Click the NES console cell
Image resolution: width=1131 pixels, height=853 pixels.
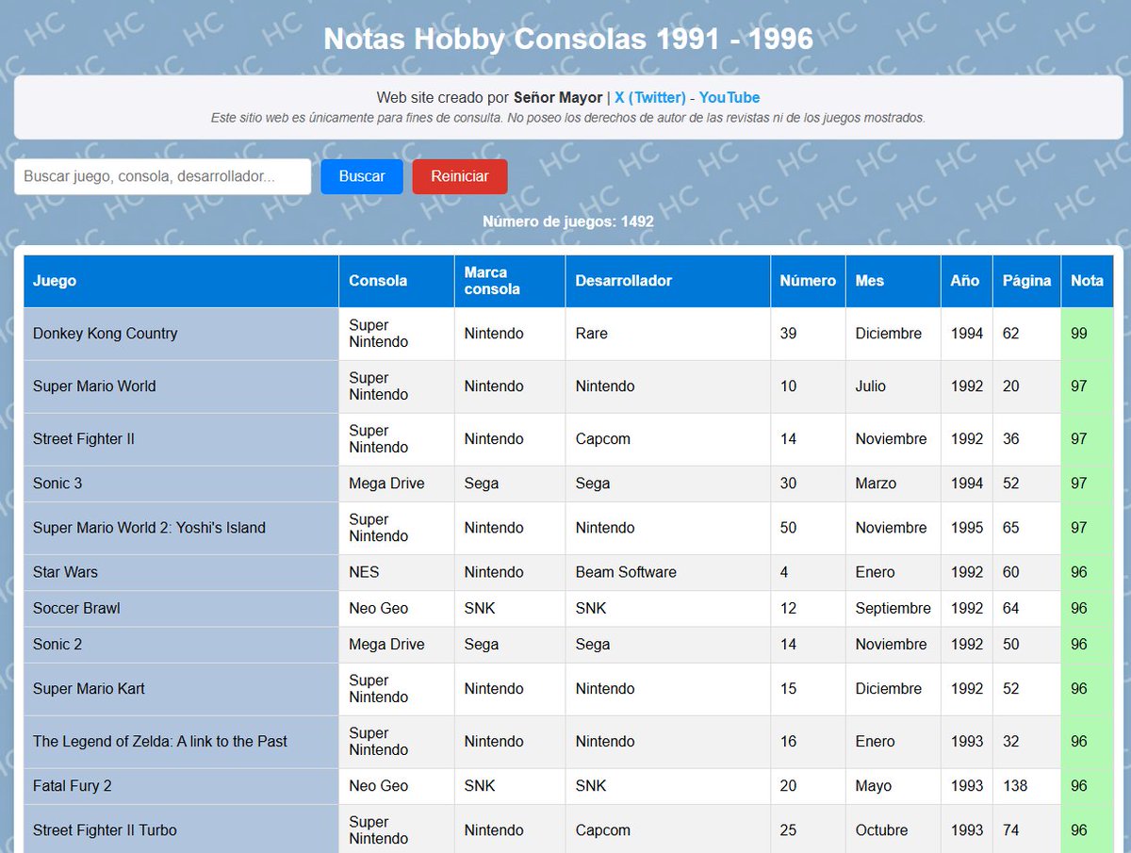pos(397,572)
